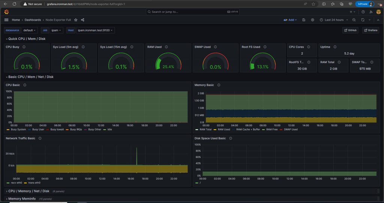Show info for Network Traffic Basic
The height and width of the screenshot is (203, 384).
[40, 138]
